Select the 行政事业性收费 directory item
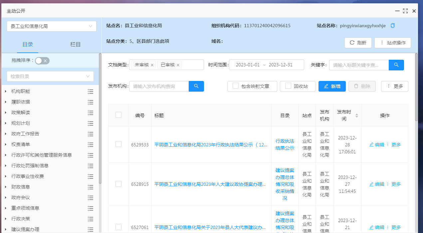The height and width of the screenshot is (233, 423). (x=28, y=177)
